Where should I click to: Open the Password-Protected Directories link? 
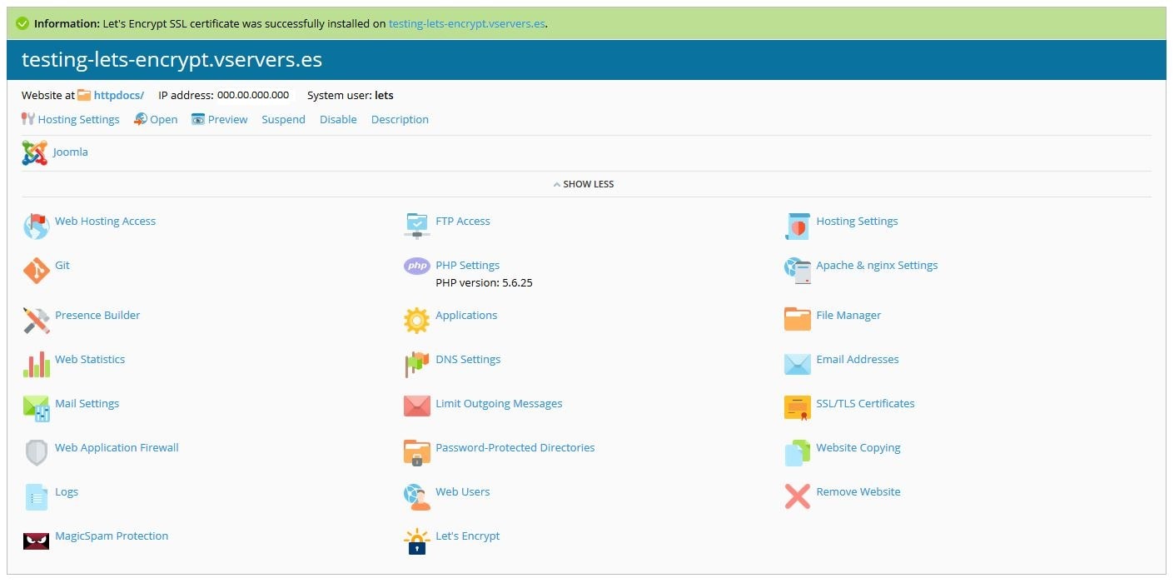515,447
